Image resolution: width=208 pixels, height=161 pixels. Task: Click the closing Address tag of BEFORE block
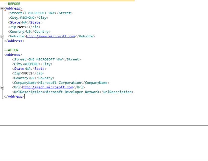pyautogui.click(x=14, y=41)
